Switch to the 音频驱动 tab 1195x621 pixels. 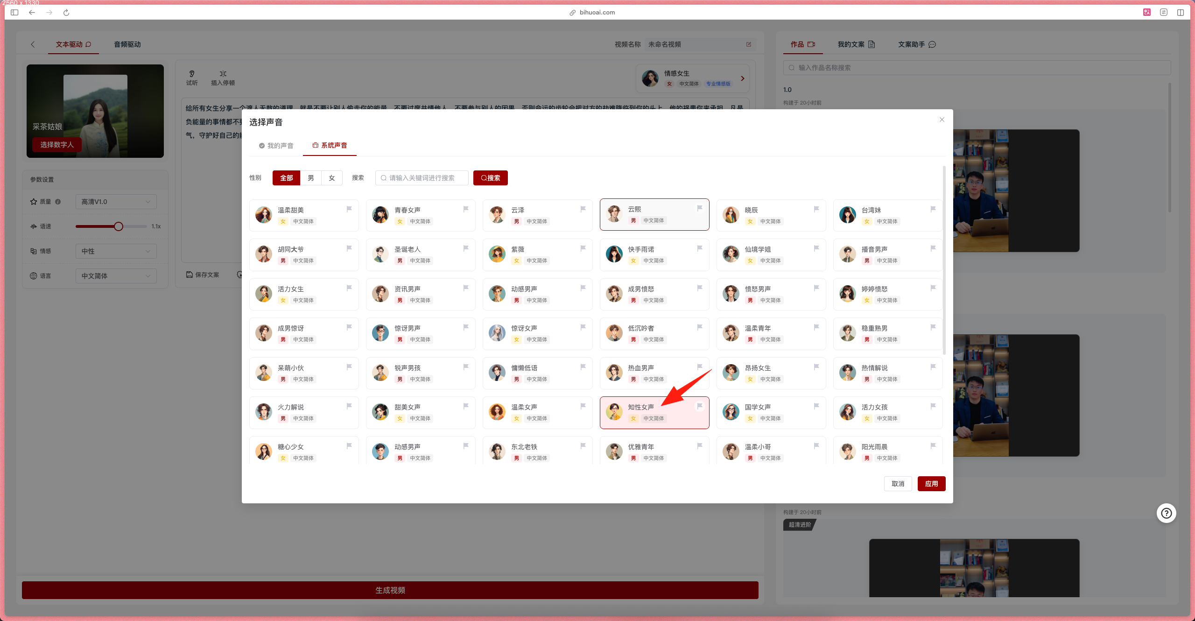click(127, 44)
